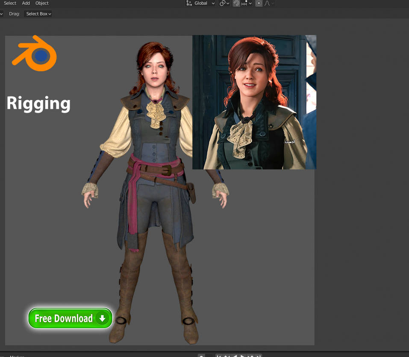Play the animation forward
409x357 pixels.
[242, 356]
